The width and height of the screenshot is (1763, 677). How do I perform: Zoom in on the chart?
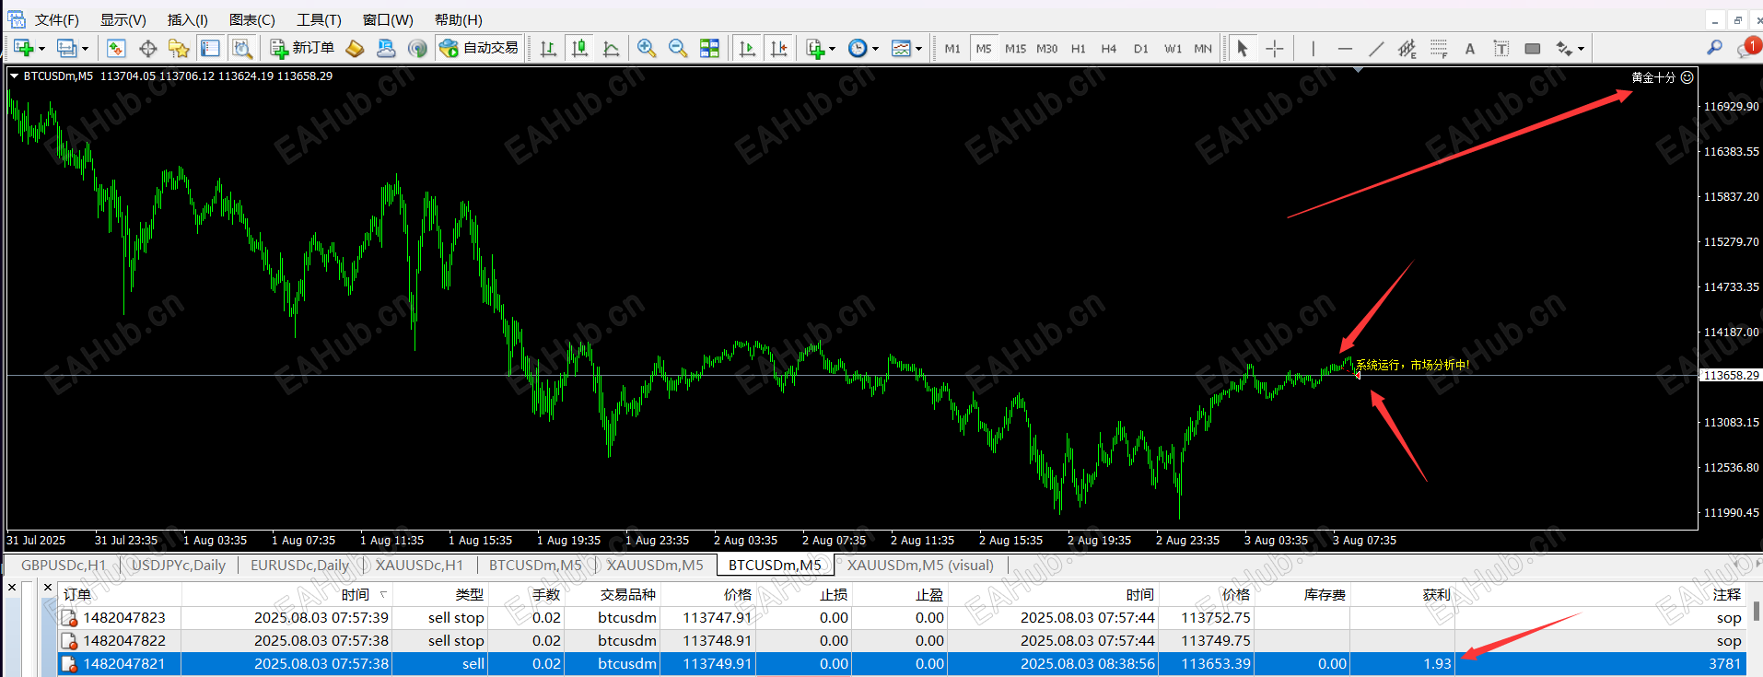[x=647, y=48]
